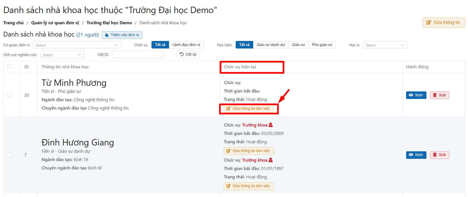The height and width of the screenshot is (197, 468).
Task: Open the Học vị select dropdown
Action: pyautogui.click(x=385, y=45)
